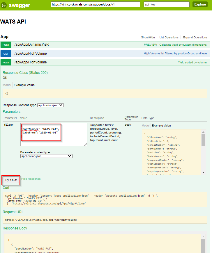This screenshot has height=253, width=212.
Task: Click the Try it out! button
Action: (11, 180)
